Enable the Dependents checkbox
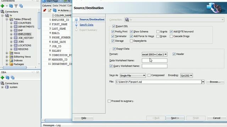The width and height of the screenshot is (227, 127). pos(131,41)
